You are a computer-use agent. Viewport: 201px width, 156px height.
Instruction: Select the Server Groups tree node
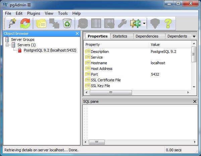click(23, 40)
